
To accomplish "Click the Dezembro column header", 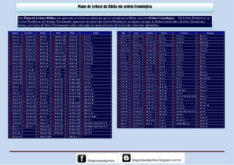I will pos(210,33).
